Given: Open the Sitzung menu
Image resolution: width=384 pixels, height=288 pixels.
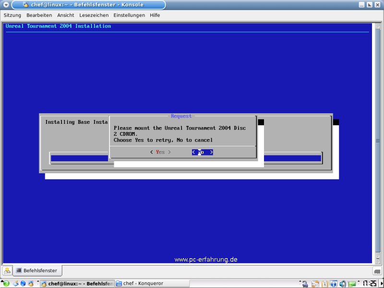Looking at the screenshot, I should [x=12, y=15].
